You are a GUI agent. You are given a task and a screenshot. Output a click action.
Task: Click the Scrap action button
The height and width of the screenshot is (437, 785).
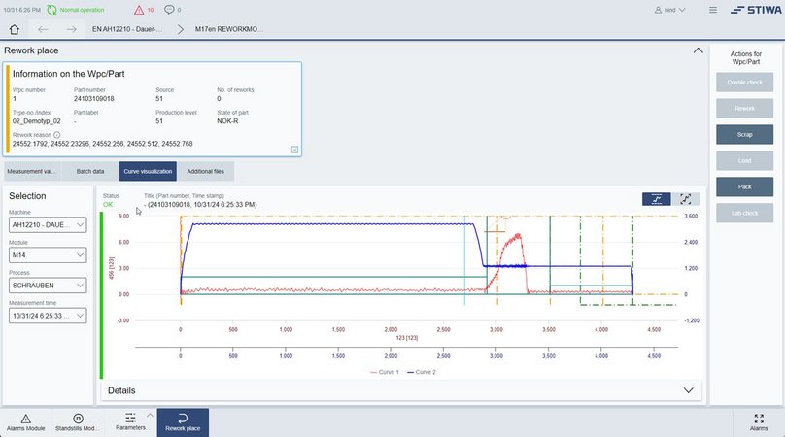pyautogui.click(x=745, y=134)
